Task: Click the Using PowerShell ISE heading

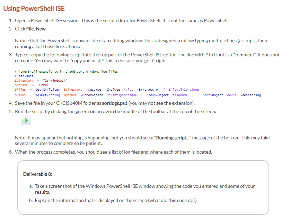Action: (34, 8)
